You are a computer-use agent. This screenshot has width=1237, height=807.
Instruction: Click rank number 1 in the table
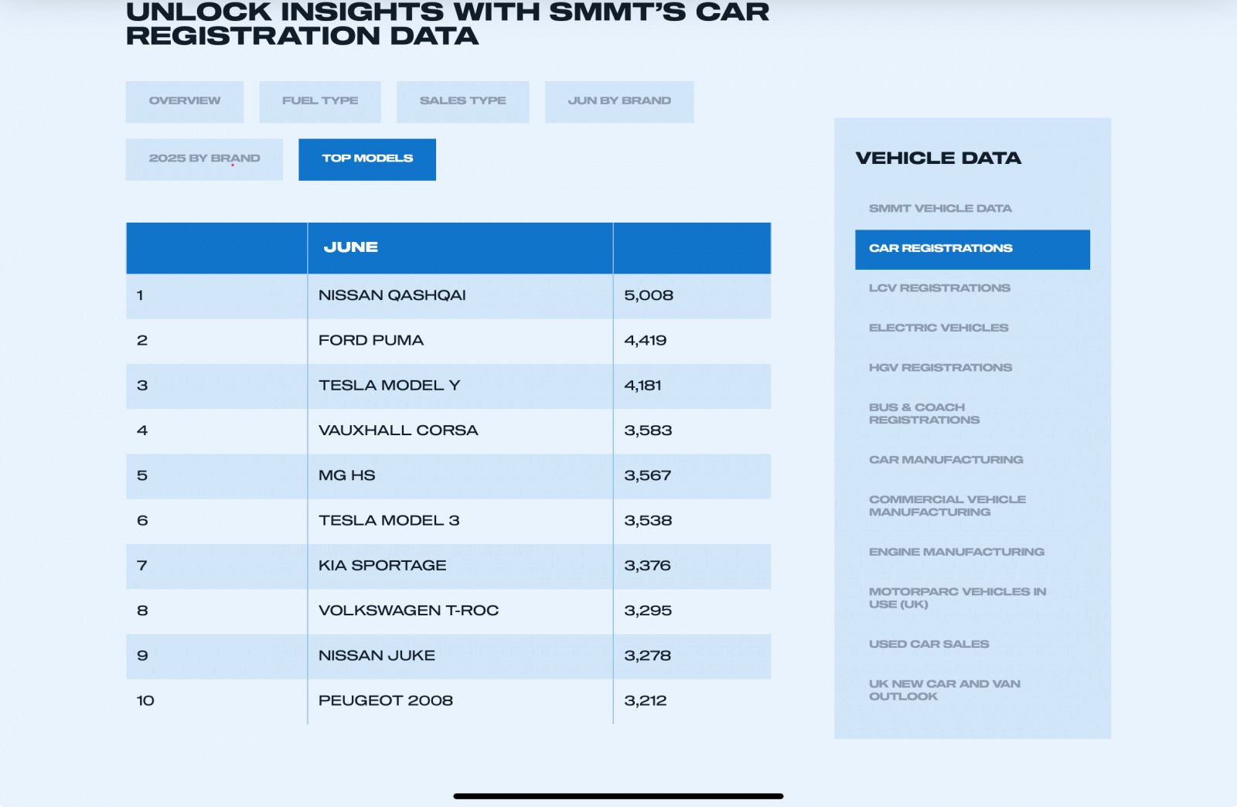tap(140, 295)
